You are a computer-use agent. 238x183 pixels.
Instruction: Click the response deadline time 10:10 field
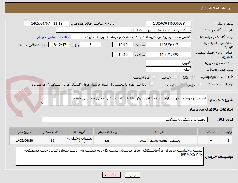pyautogui.click(x=123, y=45)
